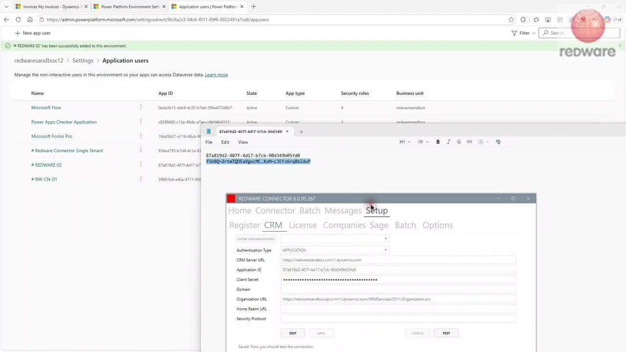The image size is (626, 352).
Task: Open the browser extensions puzzle icon
Action: pos(523,20)
